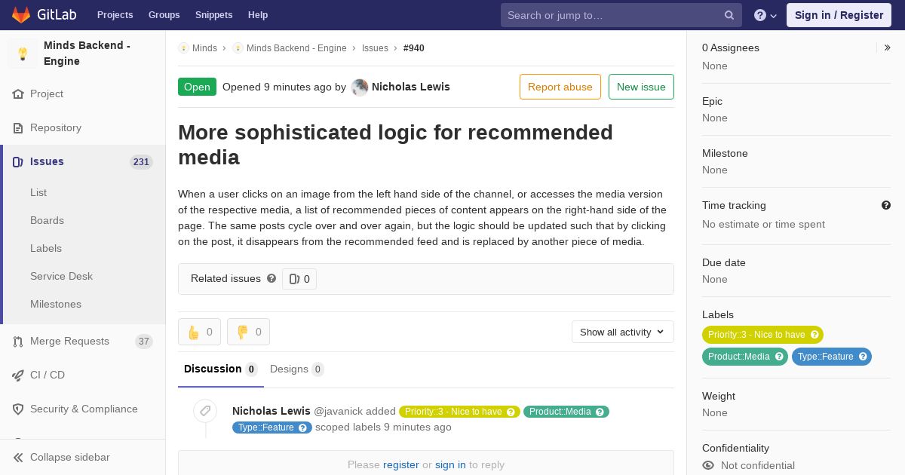Viewport: 905px width, 475px height.
Task: Click the New issue button
Action: click(641, 87)
